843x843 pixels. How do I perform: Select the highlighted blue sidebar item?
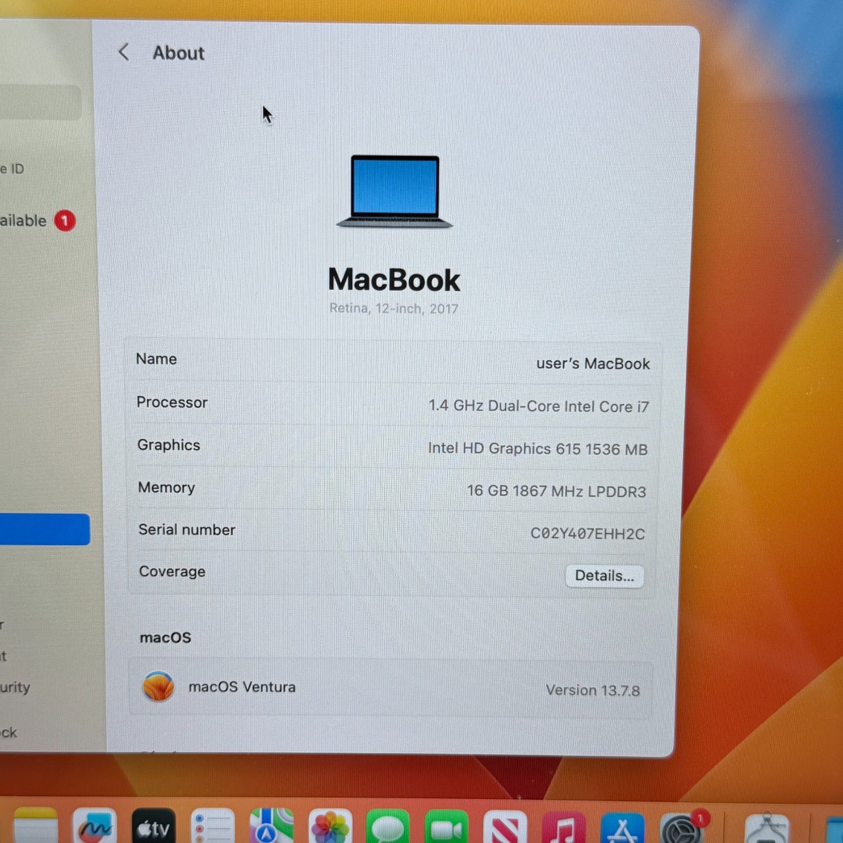tap(44, 529)
